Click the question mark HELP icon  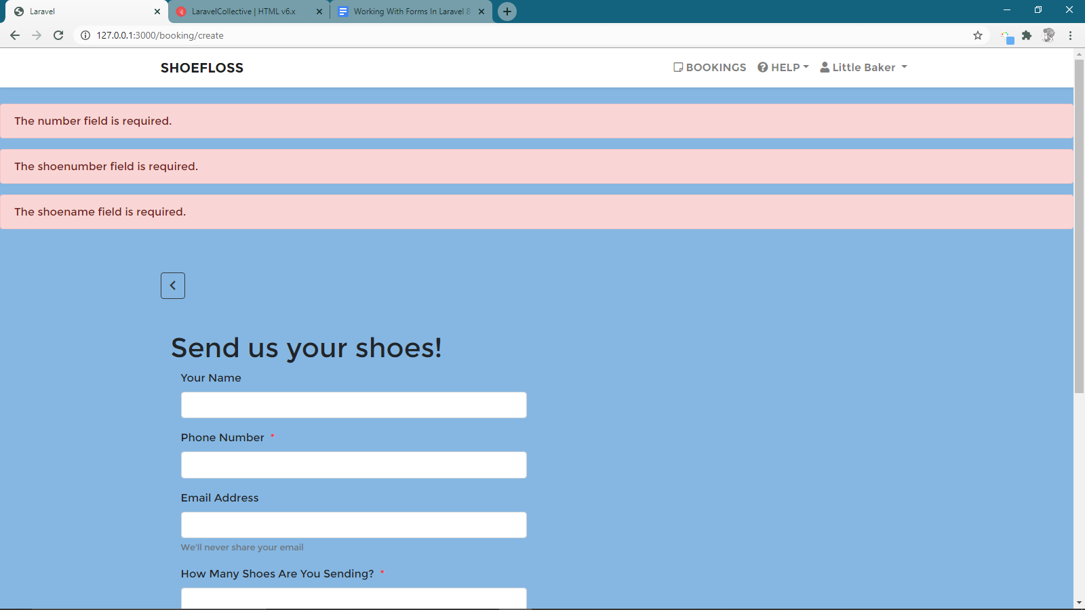pos(762,67)
